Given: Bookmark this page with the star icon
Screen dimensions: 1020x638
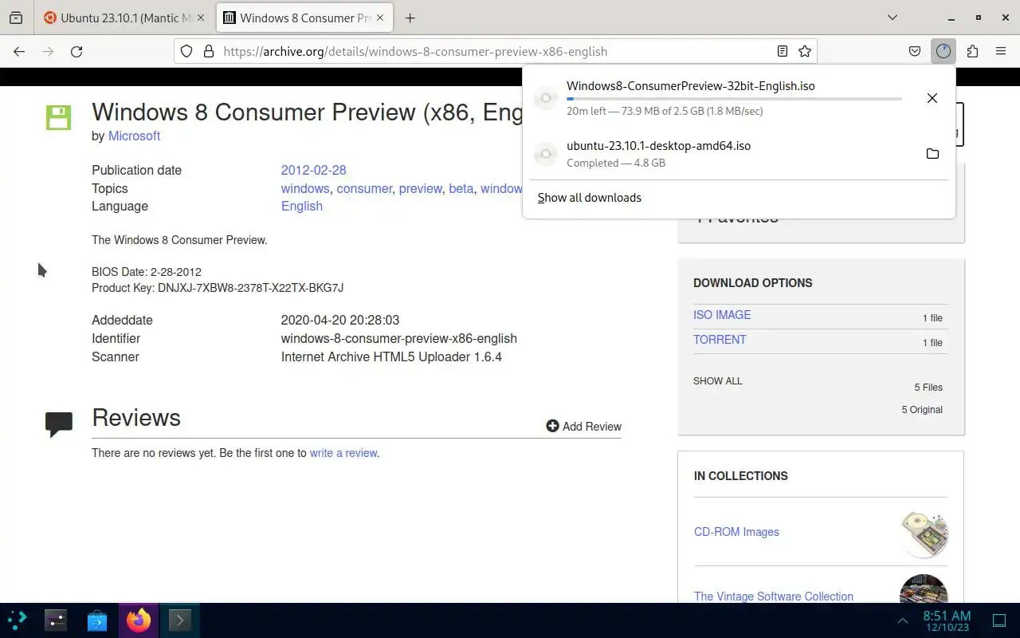Looking at the screenshot, I should click(x=805, y=51).
